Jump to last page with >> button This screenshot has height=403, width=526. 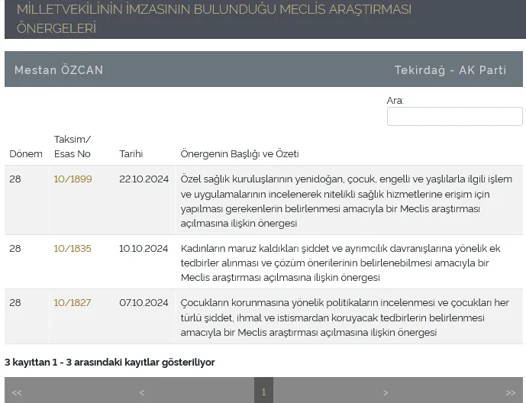(x=511, y=392)
